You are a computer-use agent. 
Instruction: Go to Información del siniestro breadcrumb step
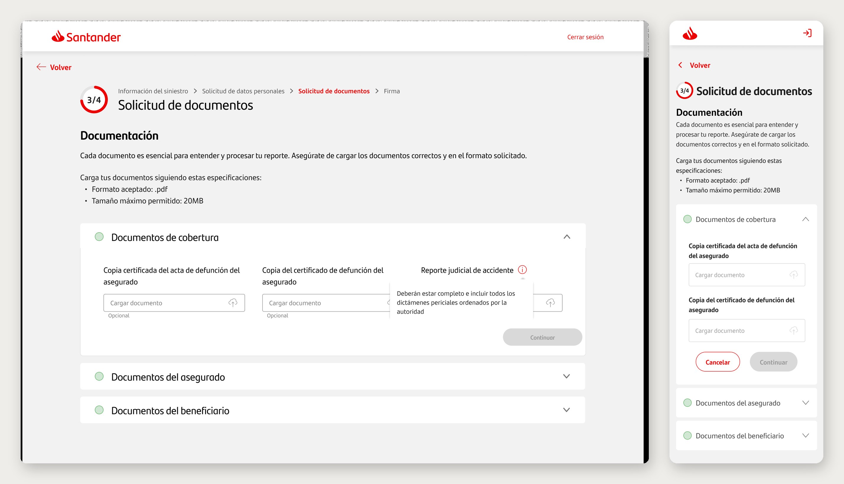(153, 91)
